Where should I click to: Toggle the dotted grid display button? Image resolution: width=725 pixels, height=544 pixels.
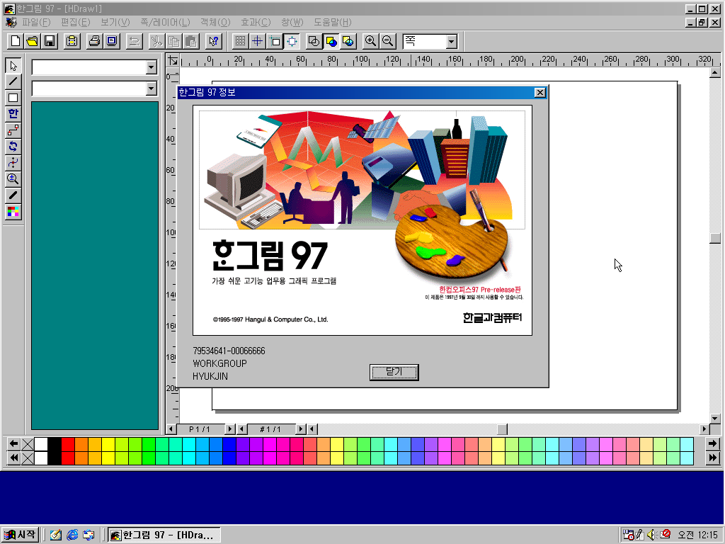pos(240,41)
